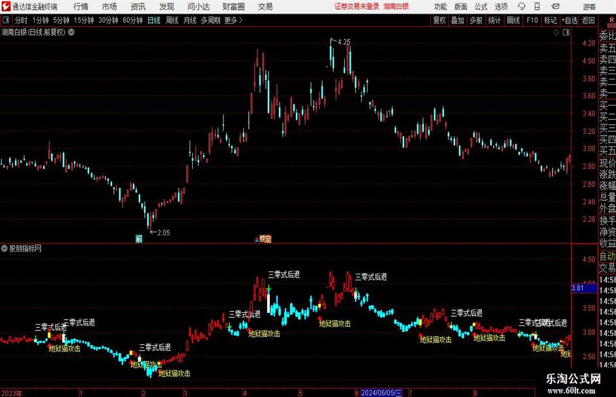The height and width of the screenshot is (397, 616).
Task: Click the 通达信 app logo icon
Action: click(5, 7)
